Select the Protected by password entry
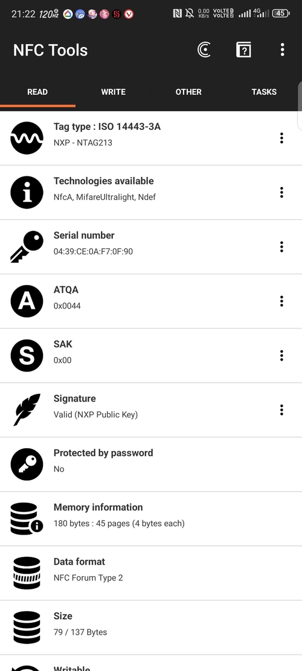302x671 pixels. (x=151, y=464)
